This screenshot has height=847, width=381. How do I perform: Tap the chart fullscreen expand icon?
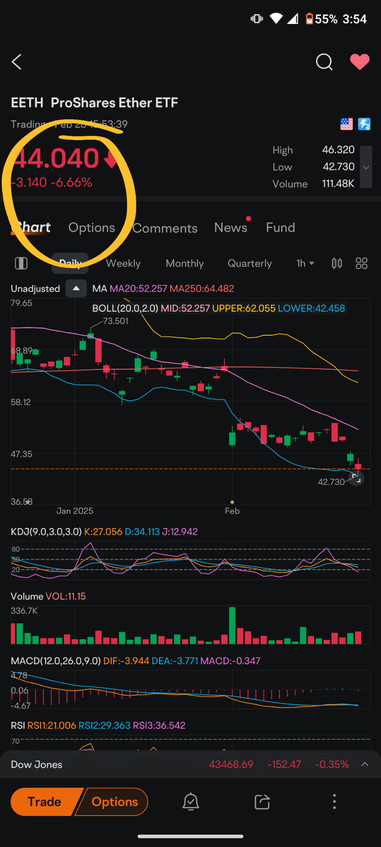tap(356, 479)
